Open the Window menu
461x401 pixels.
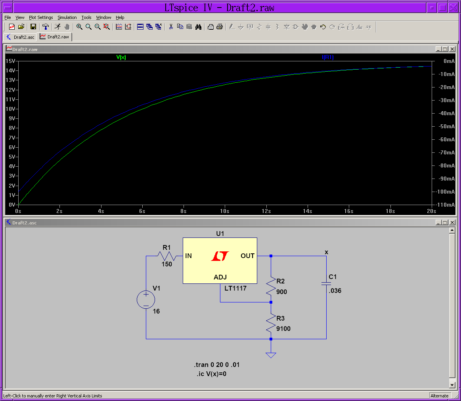coord(104,17)
